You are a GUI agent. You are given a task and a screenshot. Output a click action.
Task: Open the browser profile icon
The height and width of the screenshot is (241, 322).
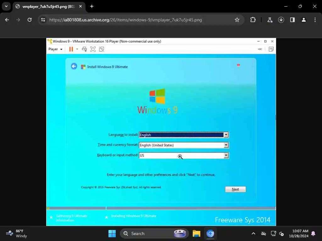click(x=304, y=20)
